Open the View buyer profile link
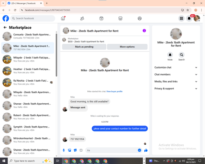The image size is (205, 164). coord(114,91)
